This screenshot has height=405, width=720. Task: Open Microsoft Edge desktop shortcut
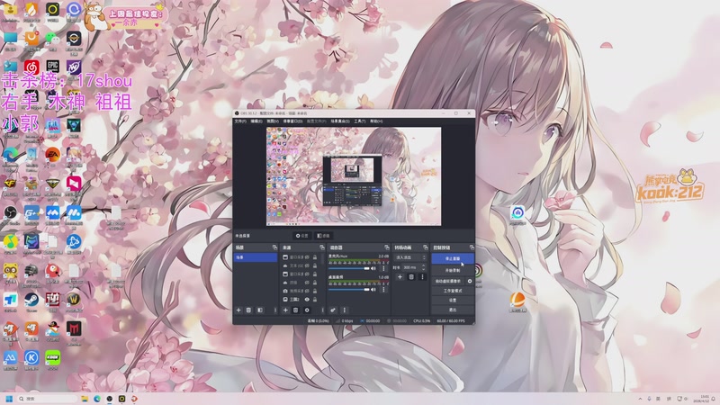[10, 155]
